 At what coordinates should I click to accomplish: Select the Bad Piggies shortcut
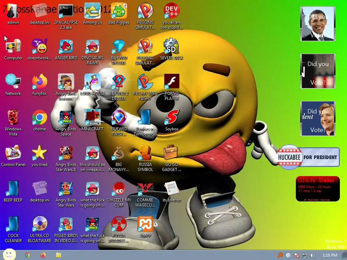coord(119,11)
